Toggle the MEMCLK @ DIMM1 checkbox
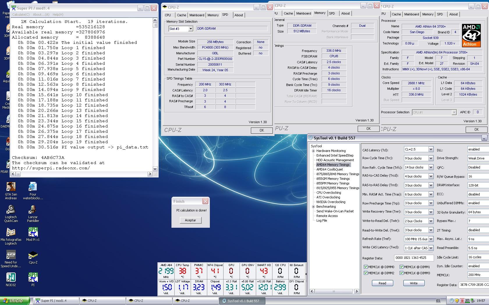The image size is (489, 305). coord(401,267)
